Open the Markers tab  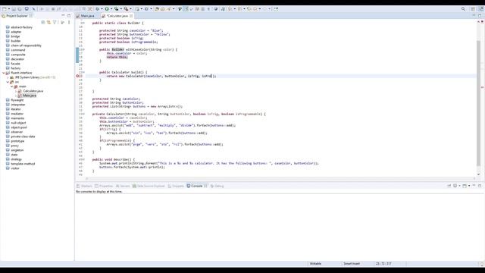(x=84, y=186)
